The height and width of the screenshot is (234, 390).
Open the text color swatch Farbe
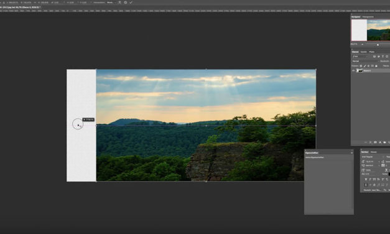[389, 174]
